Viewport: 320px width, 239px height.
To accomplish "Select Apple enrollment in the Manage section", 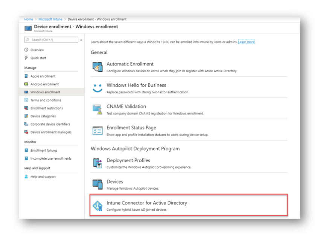I will click(x=43, y=76).
